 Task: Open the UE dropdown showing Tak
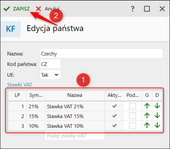click(50, 74)
